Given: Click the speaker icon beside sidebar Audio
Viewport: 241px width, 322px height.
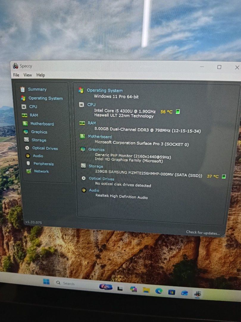Looking at the screenshot, I should pos(28,156).
